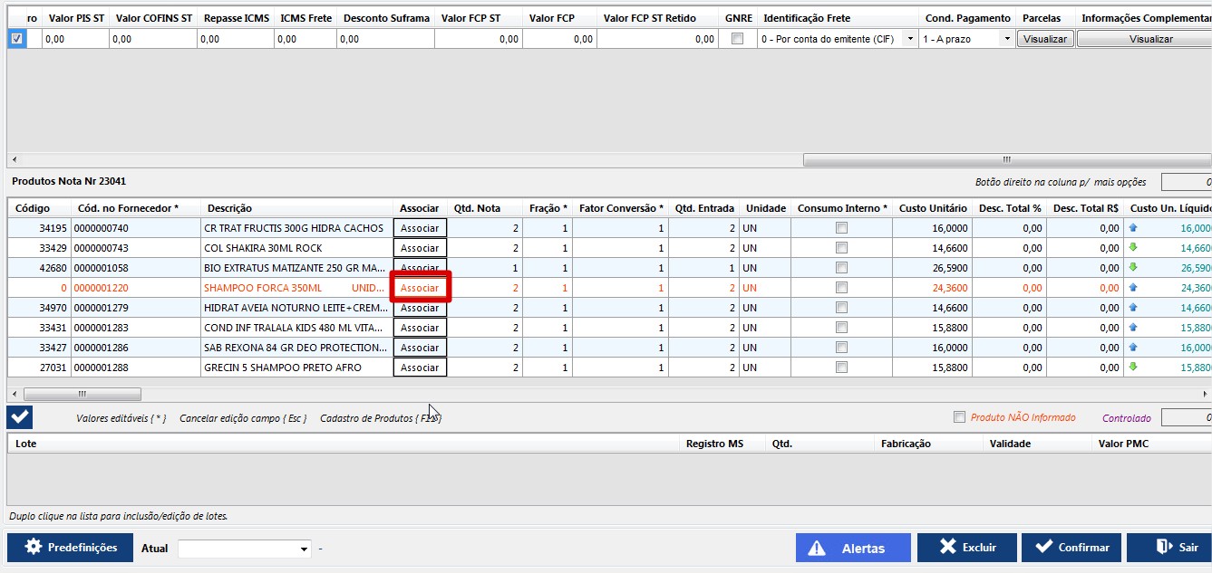
Task: Click Associar for the SHAMPOO FORCA 350ML row
Action: 420,288
